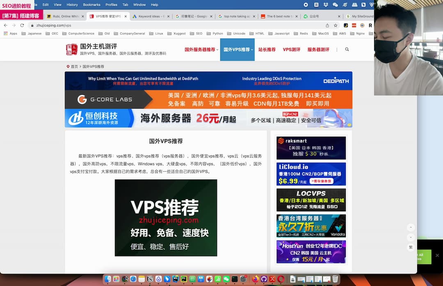Viewport: 443px width, 286px height.
Task: Open the Trash in the Dock
Action: [x=335, y=279]
